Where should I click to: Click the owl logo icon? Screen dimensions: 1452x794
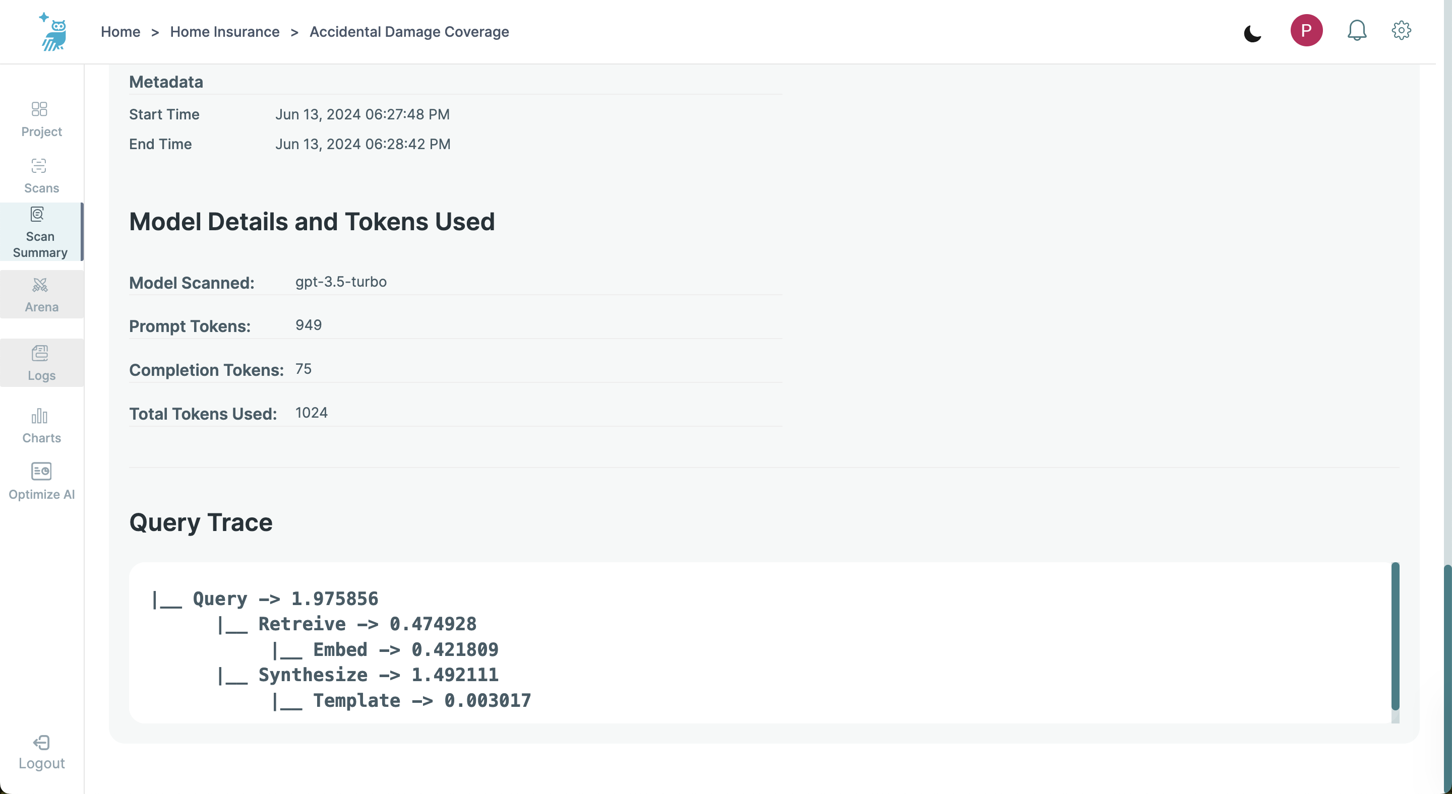pos(53,32)
